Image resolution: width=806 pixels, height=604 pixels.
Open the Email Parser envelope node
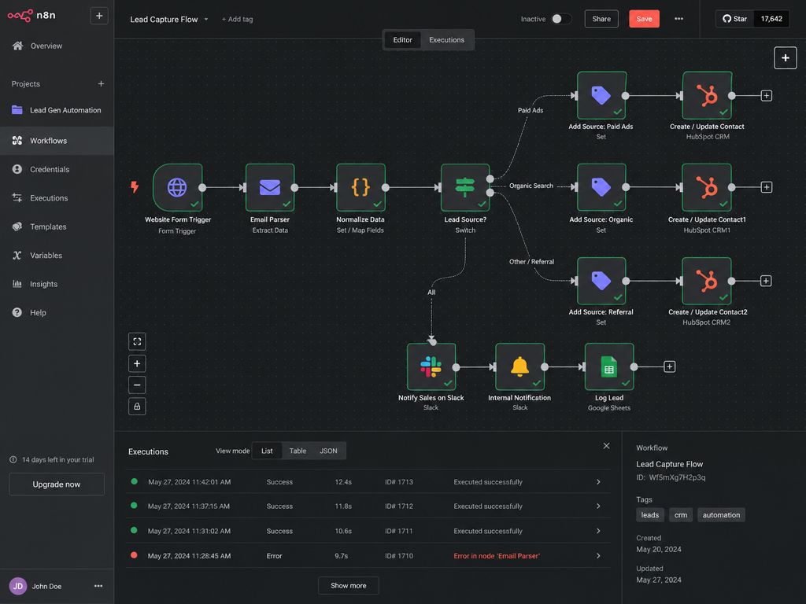coord(270,187)
